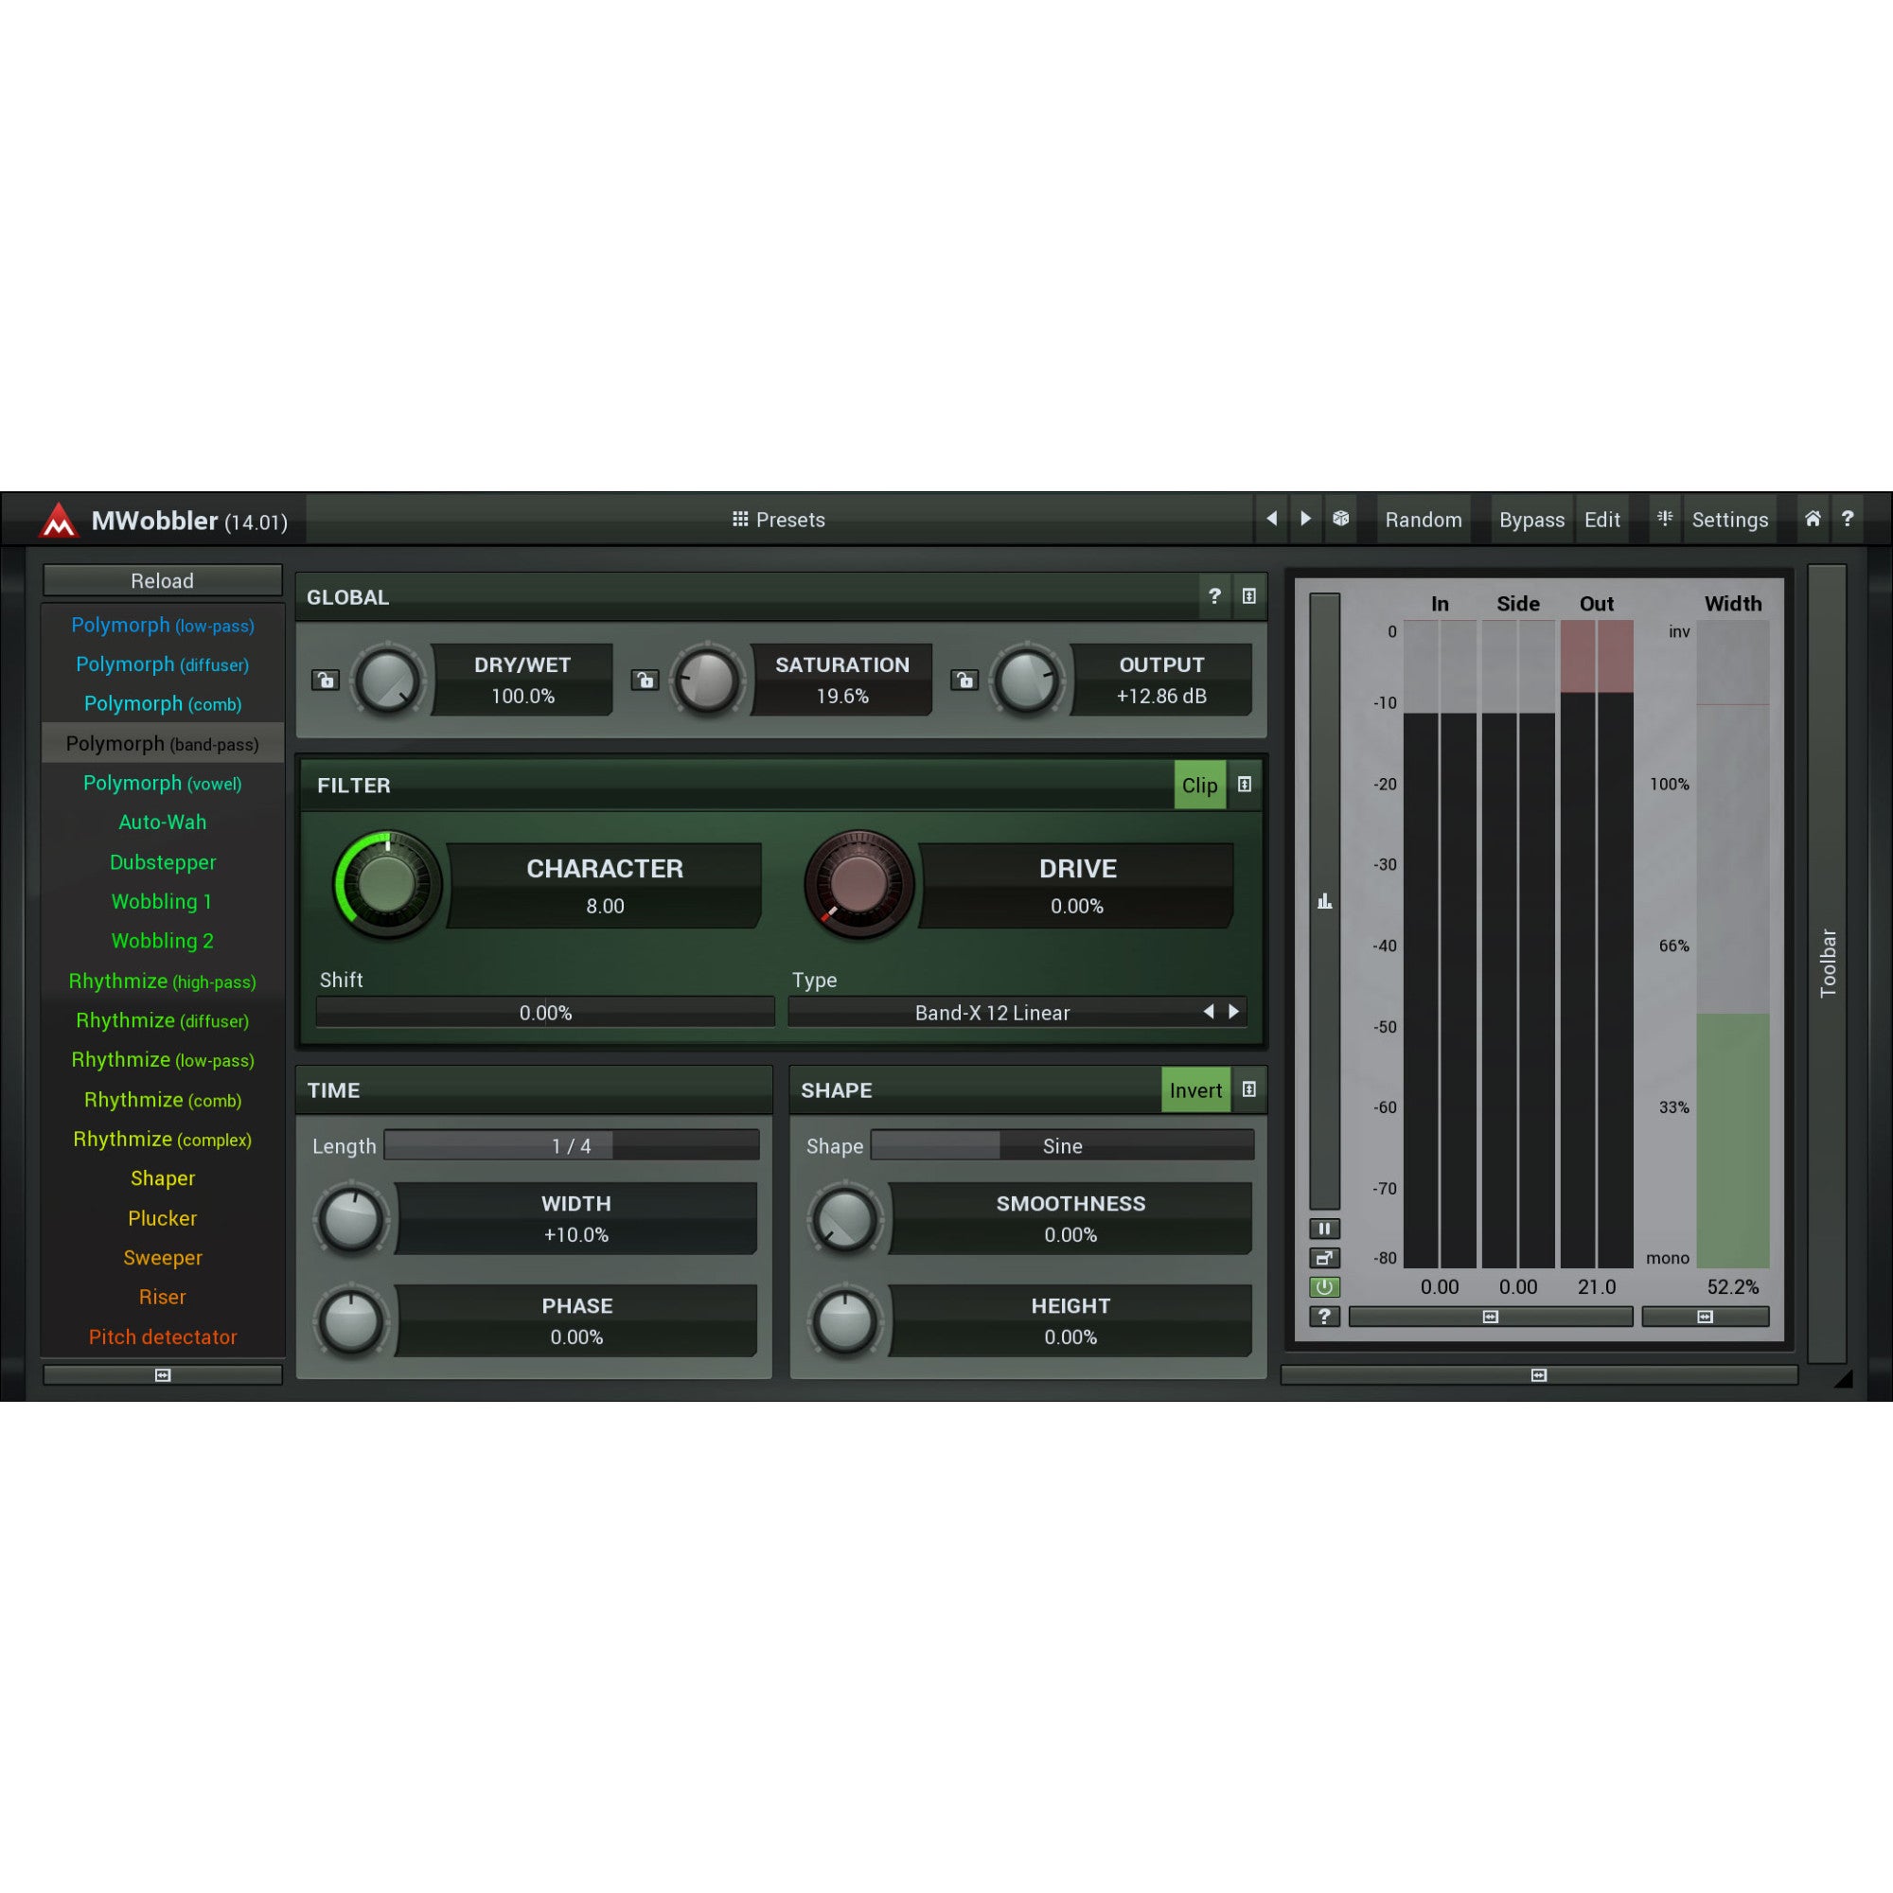Toggle the meters power button
Image resolution: width=1893 pixels, height=1893 pixels.
tap(1324, 1286)
